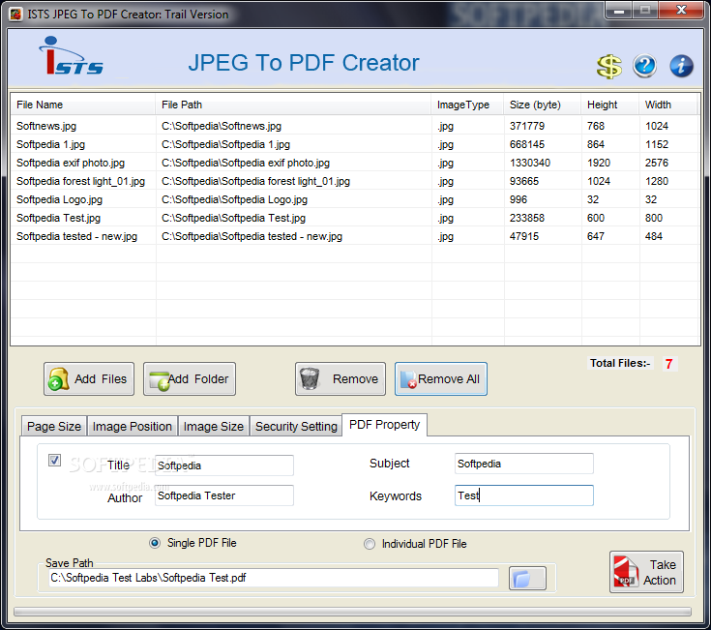Click the app icon in title bar
The height and width of the screenshot is (630, 711).
tap(15, 15)
